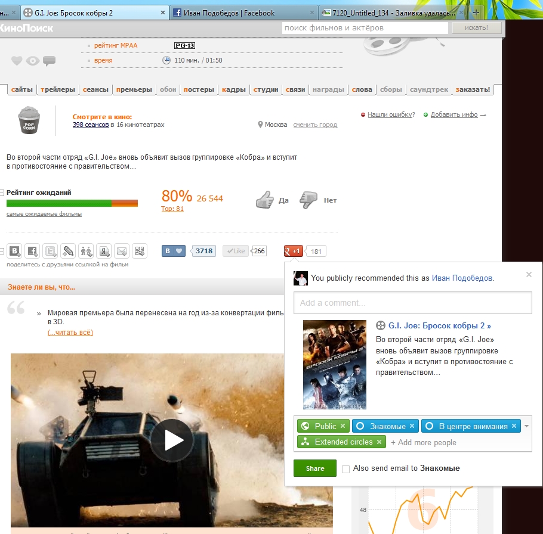Open сайты menu tab
Viewport: 543px width, 534px height.
tap(22, 89)
